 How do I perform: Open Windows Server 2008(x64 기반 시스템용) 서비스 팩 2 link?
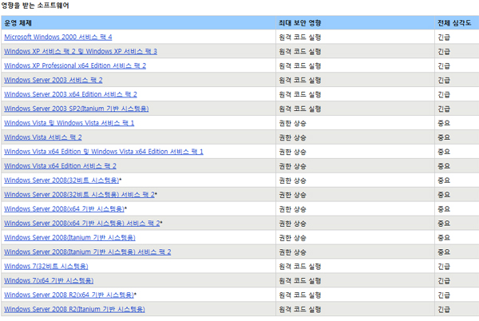point(82,224)
